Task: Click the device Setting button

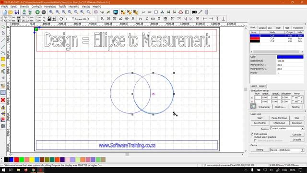Action: tap(260, 150)
